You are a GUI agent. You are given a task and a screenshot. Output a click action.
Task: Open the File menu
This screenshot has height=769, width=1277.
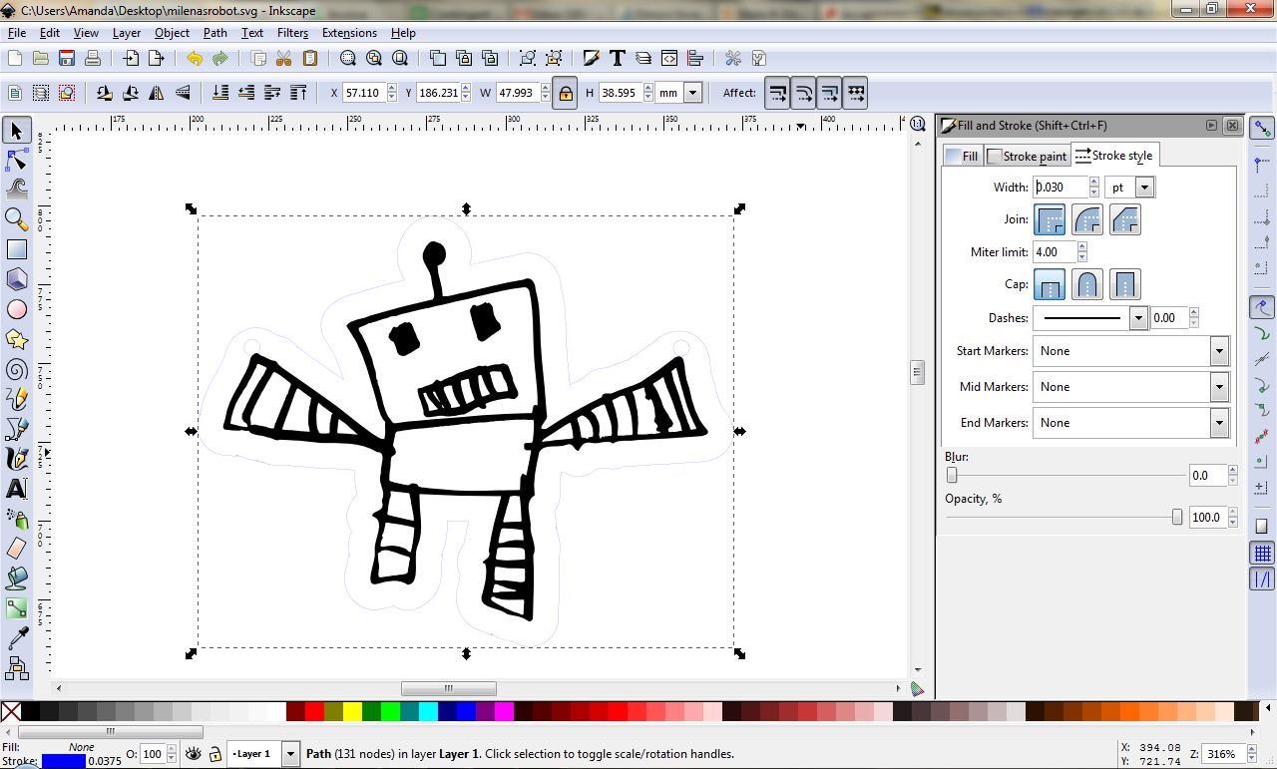click(x=17, y=33)
